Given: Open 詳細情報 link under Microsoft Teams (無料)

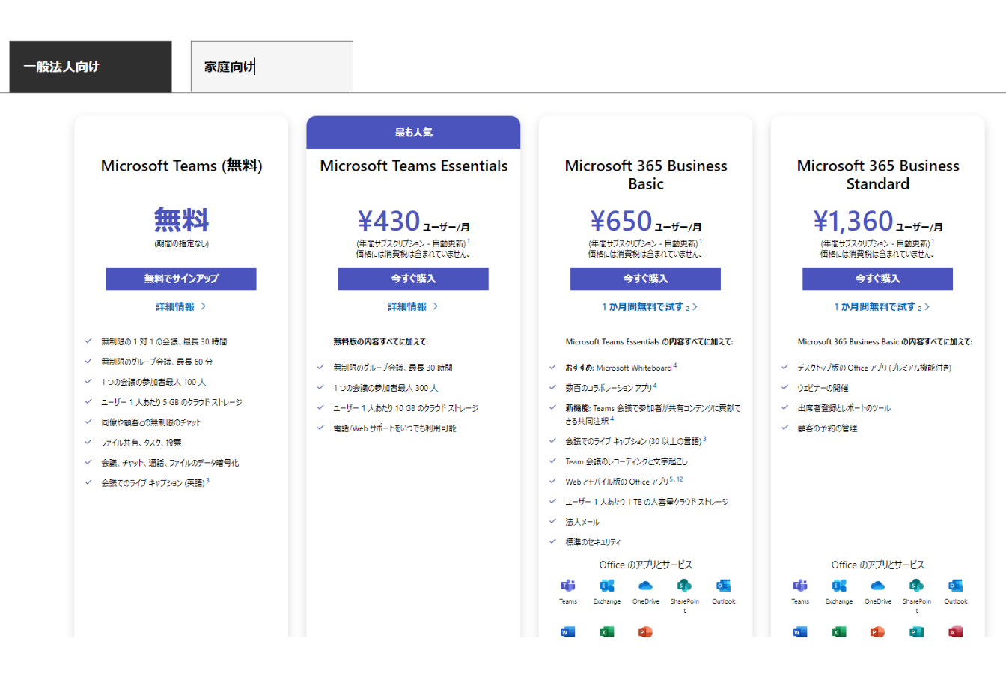Looking at the screenshot, I should 180,306.
